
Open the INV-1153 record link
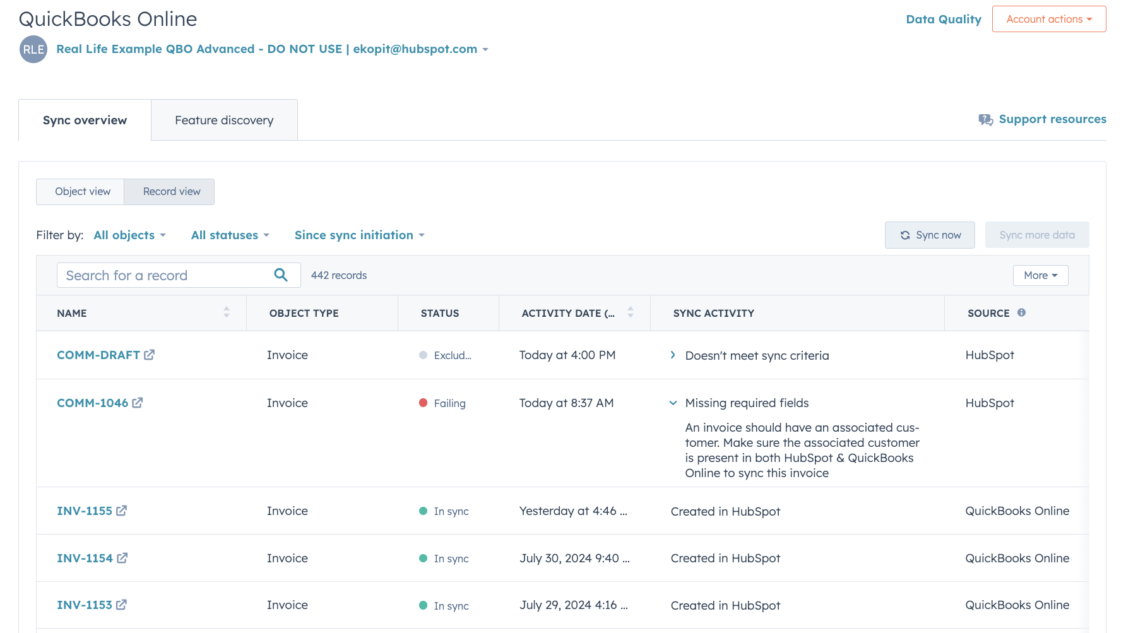click(85, 605)
